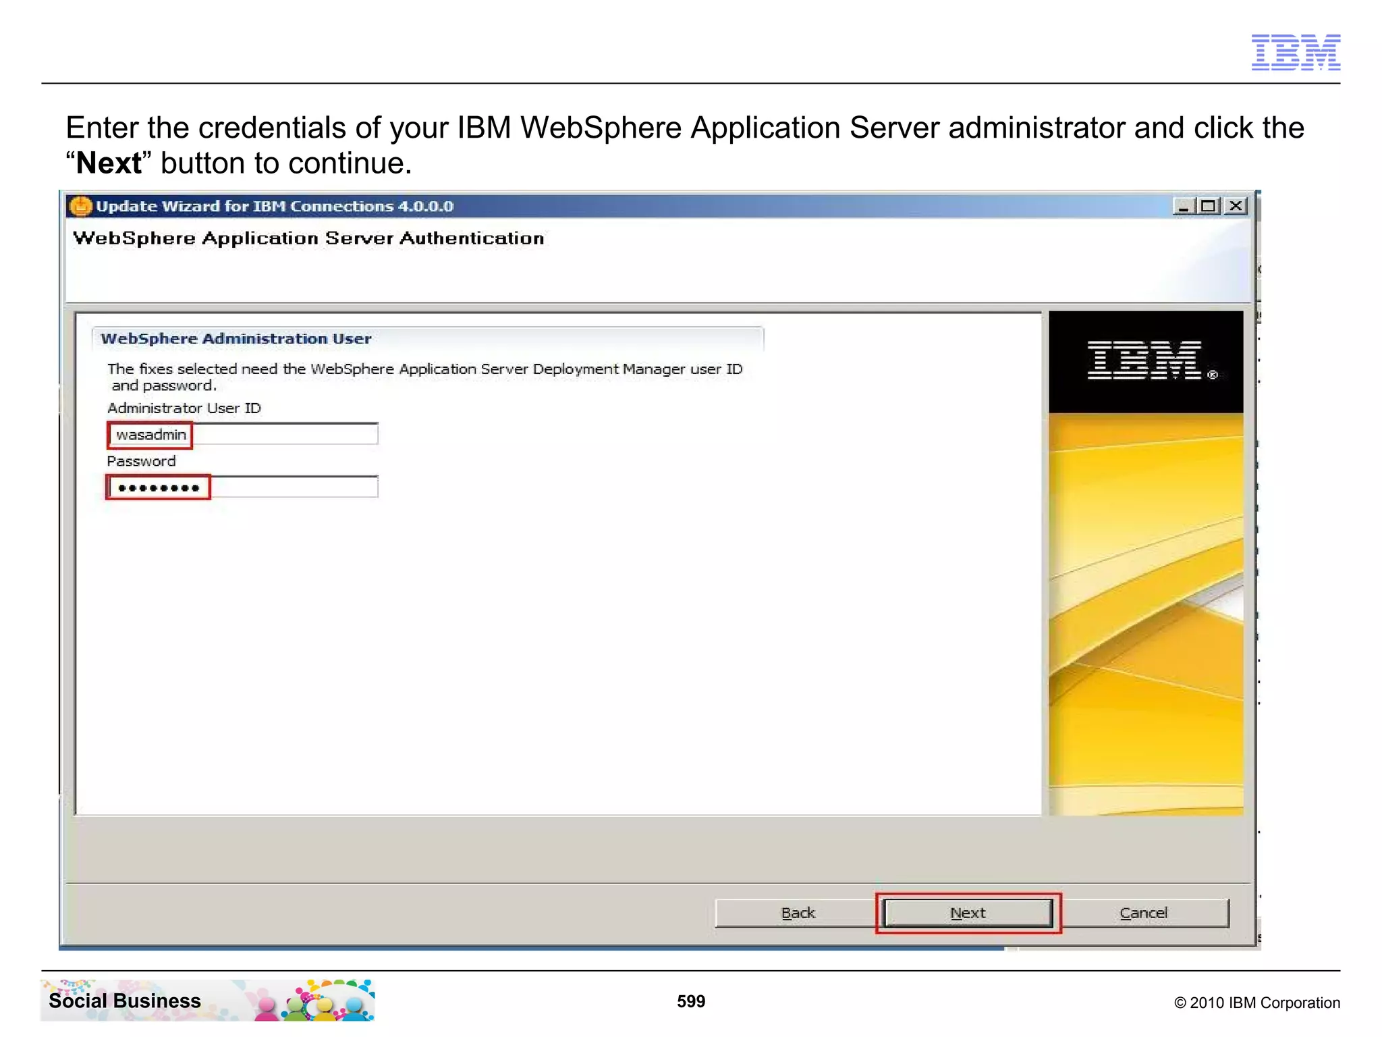This screenshot has width=1382, height=1037.
Task: Click the '© 2010 IBM Corporation' text
Action: tap(1257, 1003)
